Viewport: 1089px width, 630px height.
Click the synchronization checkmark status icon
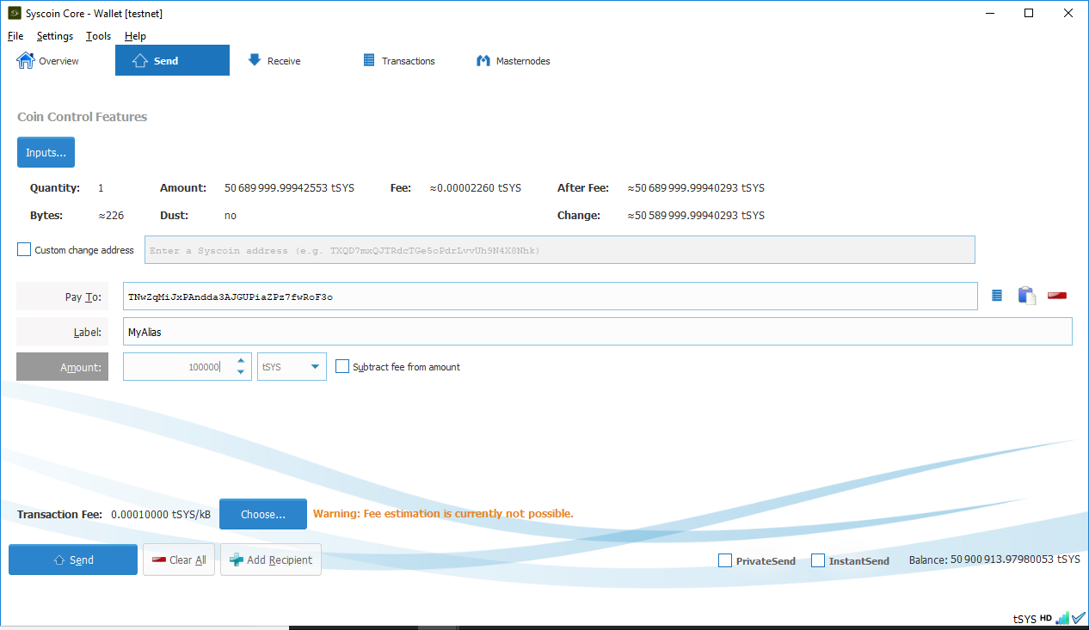[1079, 618]
